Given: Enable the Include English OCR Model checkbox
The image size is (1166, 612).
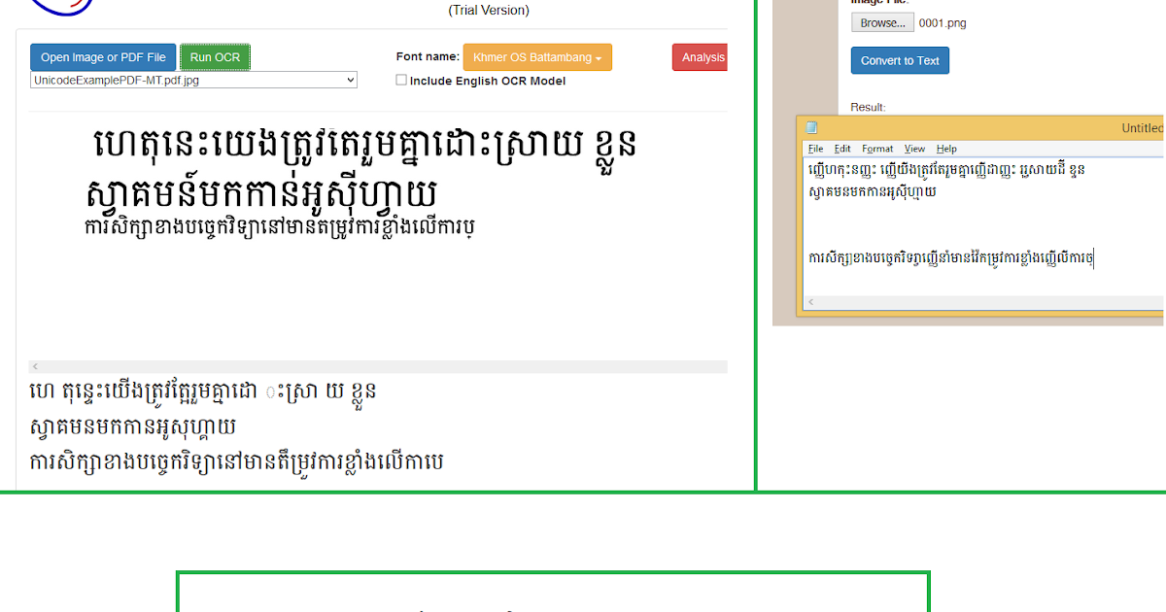Looking at the screenshot, I should pos(400,80).
